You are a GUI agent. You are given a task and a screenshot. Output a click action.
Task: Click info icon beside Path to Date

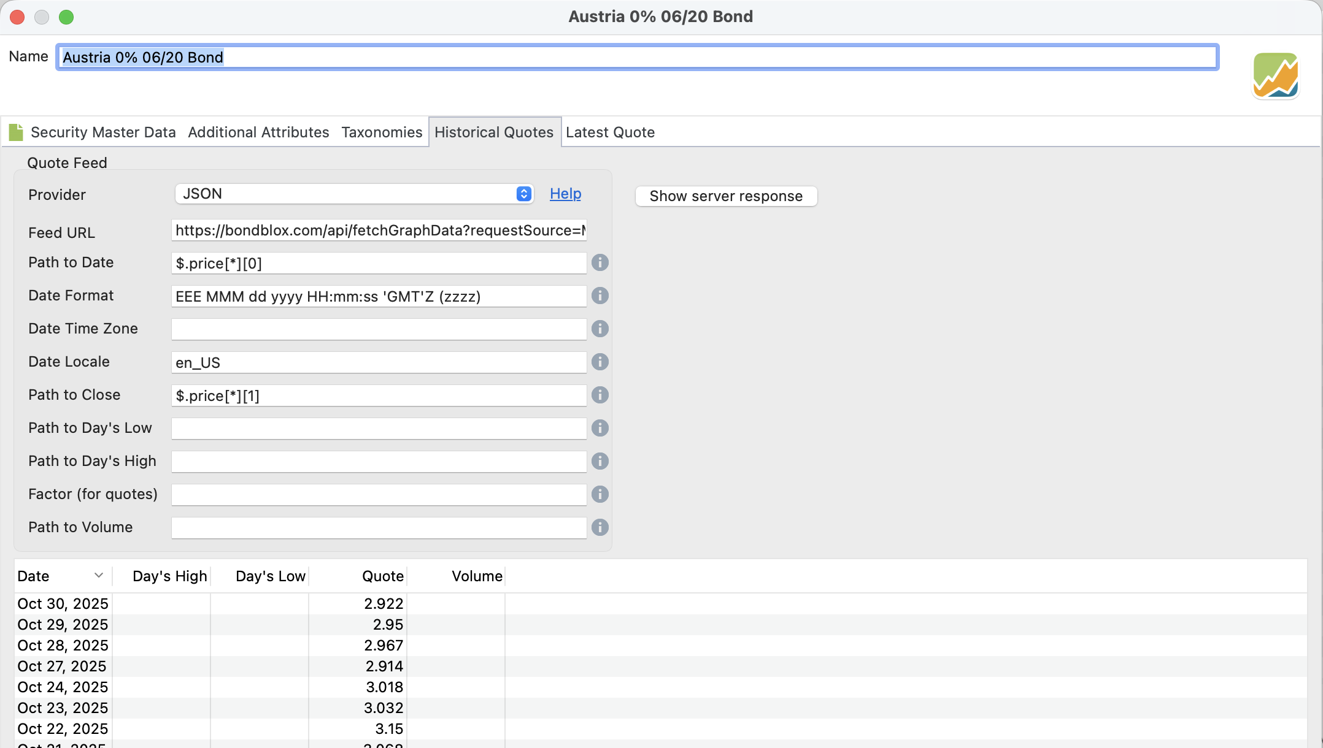click(600, 263)
